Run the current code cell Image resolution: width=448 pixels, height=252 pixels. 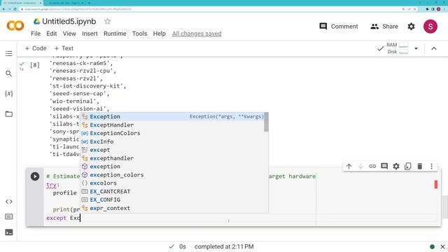[35, 176]
